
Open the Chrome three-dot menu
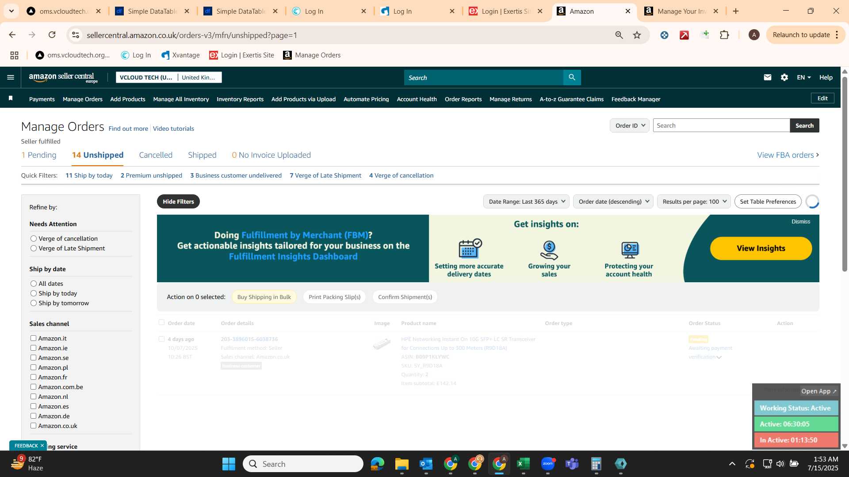point(837,35)
